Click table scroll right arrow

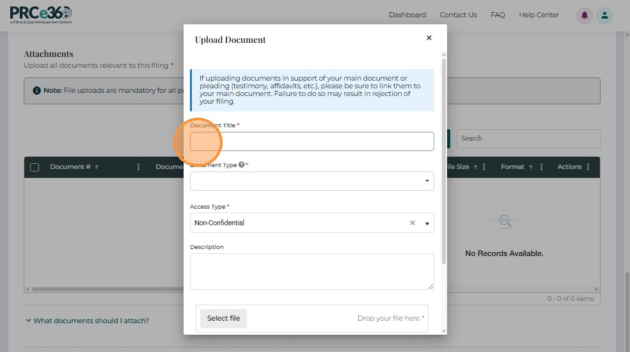pyautogui.click(x=596, y=289)
